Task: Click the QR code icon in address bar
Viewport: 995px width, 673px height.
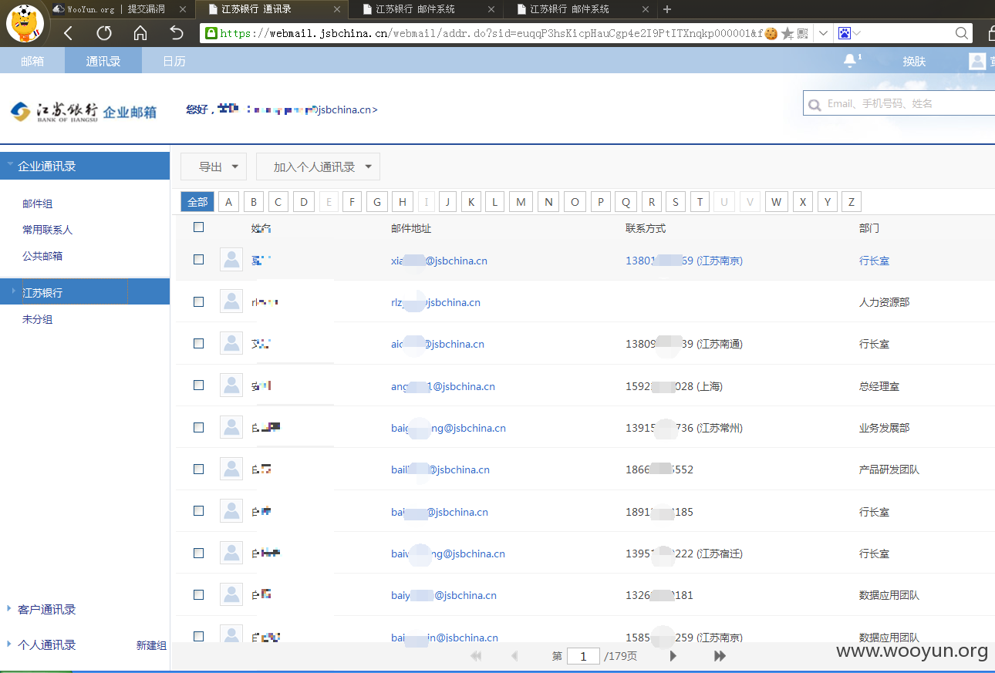Action: (x=802, y=33)
